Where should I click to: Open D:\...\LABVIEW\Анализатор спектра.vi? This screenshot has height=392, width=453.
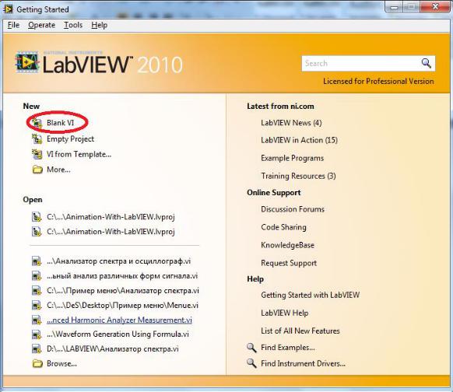(x=112, y=349)
